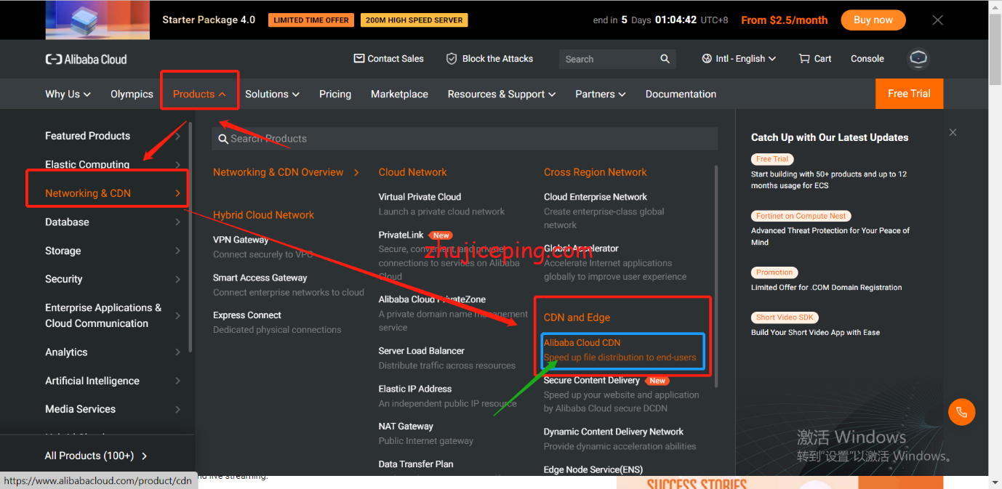Open the Data Transfer Plan link

pos(416,464)
